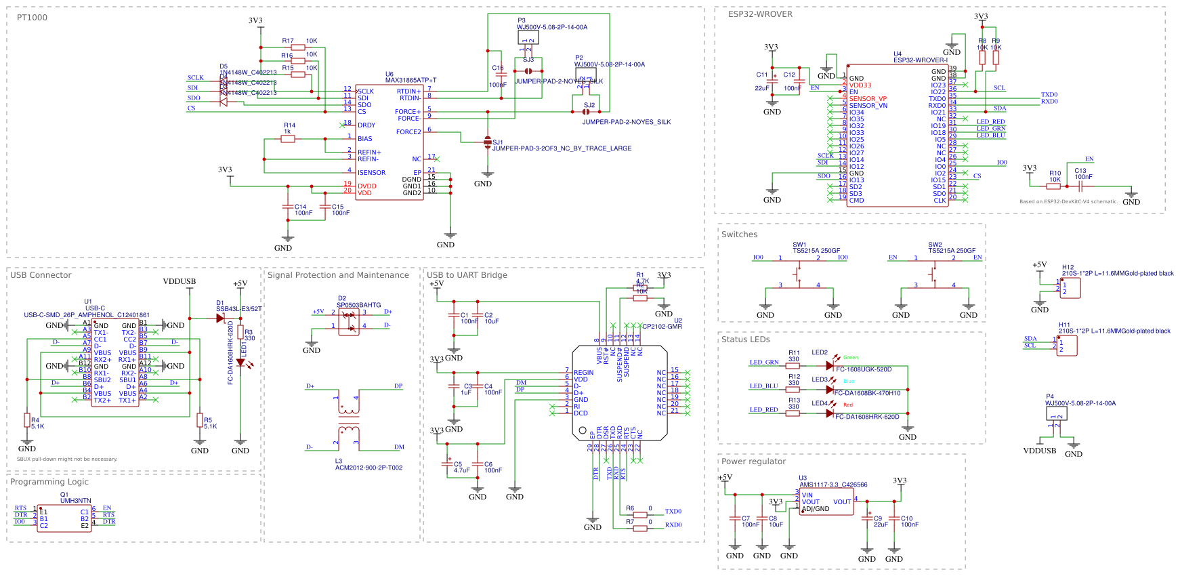Select the P4 VDDUSB terminal connector
Image resolution: width=1180 pixels, height=576 pixels.
coord(1056,413)
